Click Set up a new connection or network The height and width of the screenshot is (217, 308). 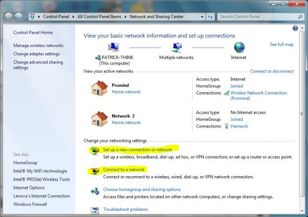tap(137, 150)
